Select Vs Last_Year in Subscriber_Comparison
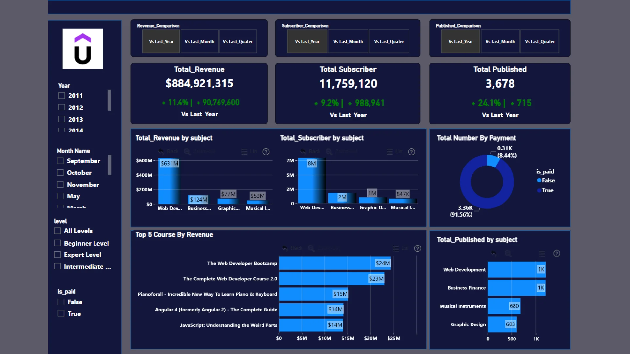 (307, 41)
